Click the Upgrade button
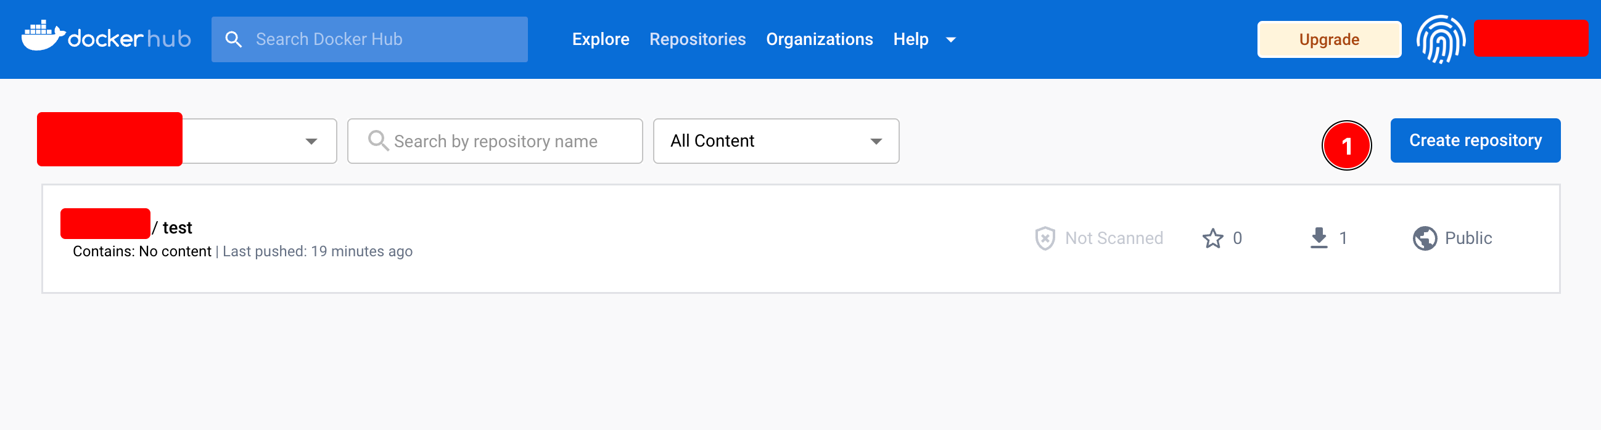 click(x=1328, y=39)
